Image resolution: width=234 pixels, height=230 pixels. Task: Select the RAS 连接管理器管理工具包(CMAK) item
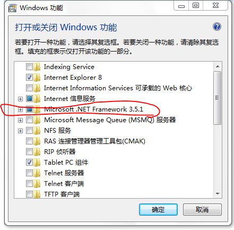pyautogui.click(x=94, y=141)
